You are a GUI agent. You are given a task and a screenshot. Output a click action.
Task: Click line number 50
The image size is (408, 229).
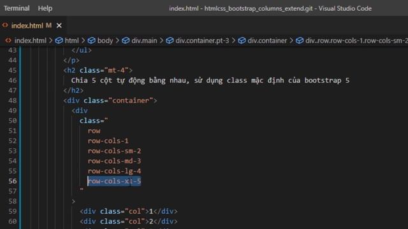(12, 121)
